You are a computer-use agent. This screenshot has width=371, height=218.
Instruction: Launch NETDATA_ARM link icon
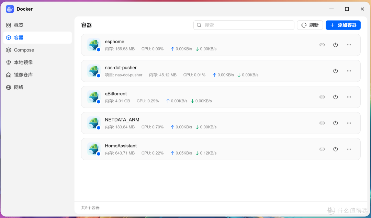pos(322,123)
